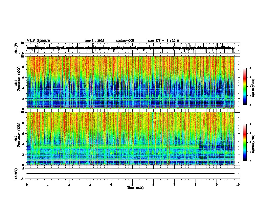Click the ch.1 spectrogram color scale bar

tap(245, 87)
